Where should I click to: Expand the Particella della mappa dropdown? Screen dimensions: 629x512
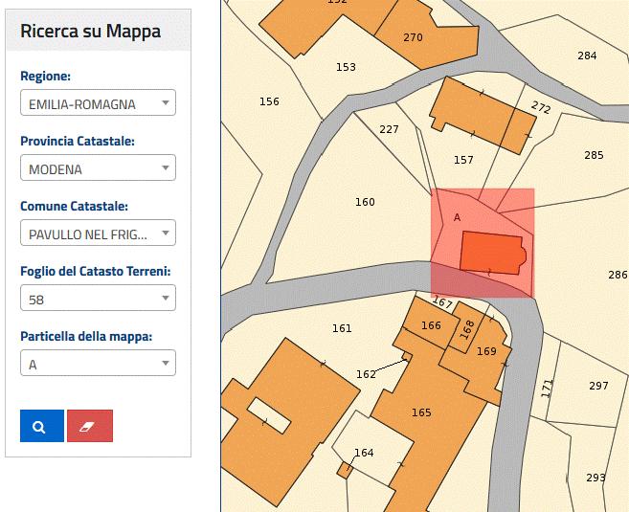(98, 364)
